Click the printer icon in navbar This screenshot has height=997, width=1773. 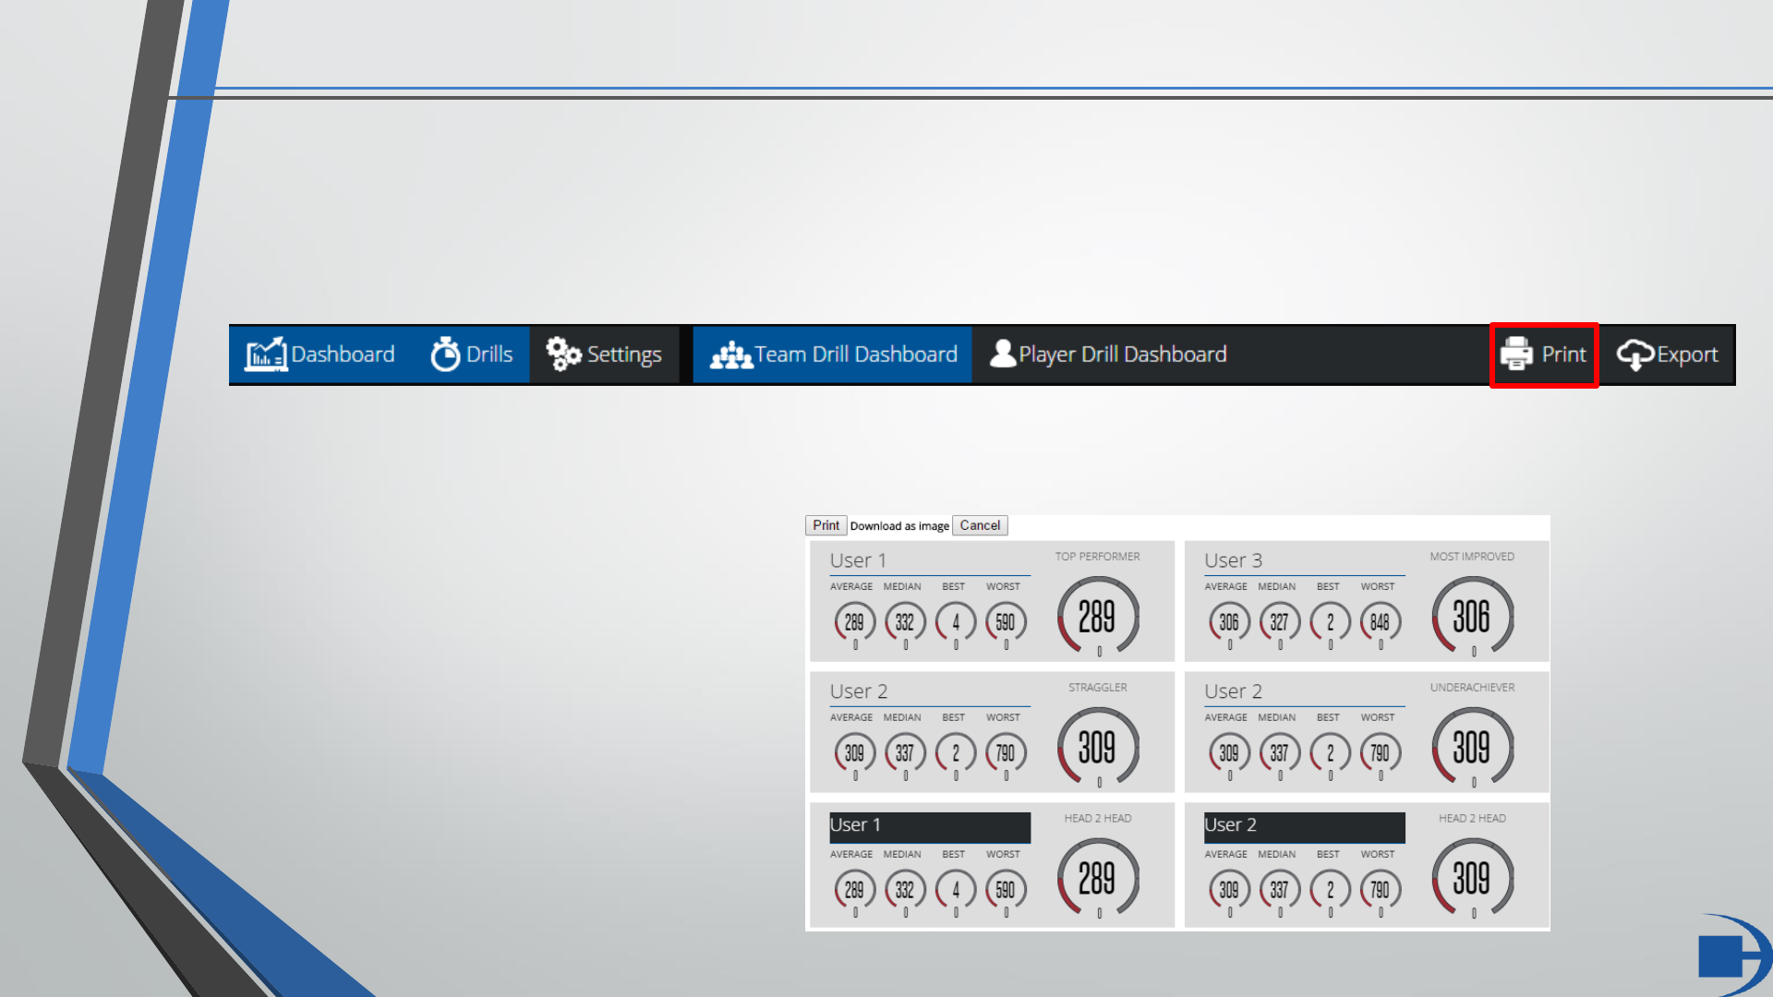pyautogui.click(x=1516, y=354)
